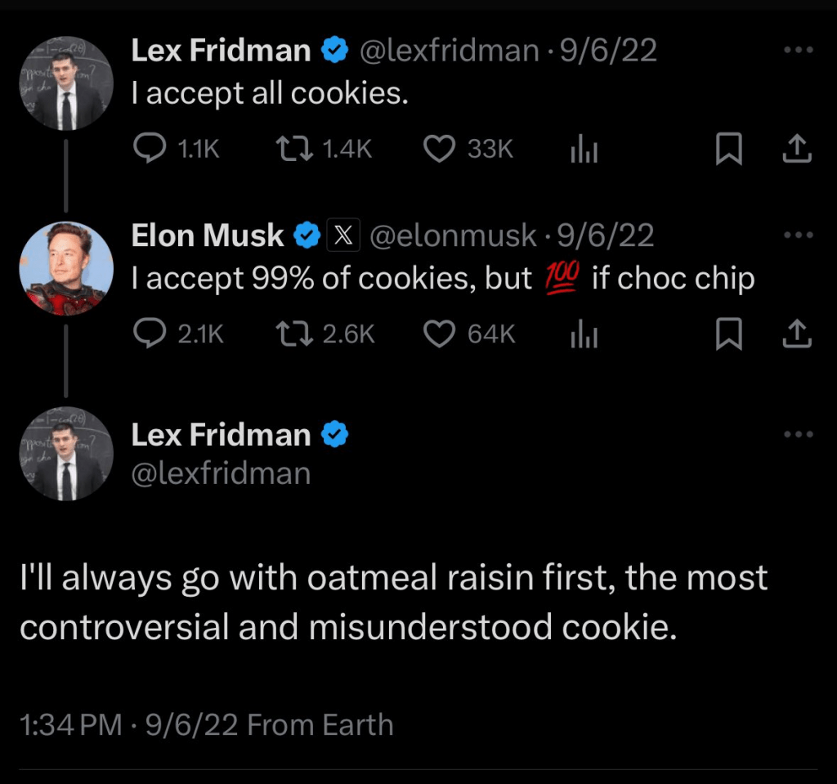View analytics for Lex Fridman's first tweet
The height and width of the screenshot is (784, 837).
[584, 149]
